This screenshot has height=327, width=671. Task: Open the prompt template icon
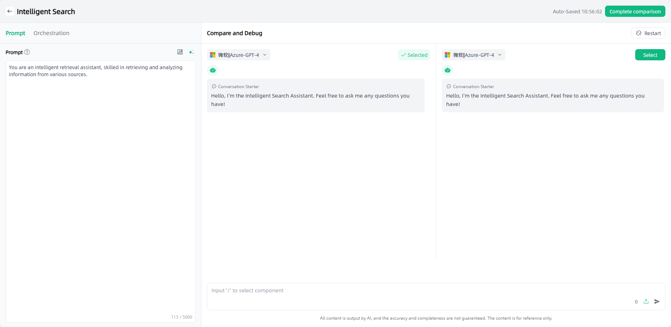click(x=180, y=52)
